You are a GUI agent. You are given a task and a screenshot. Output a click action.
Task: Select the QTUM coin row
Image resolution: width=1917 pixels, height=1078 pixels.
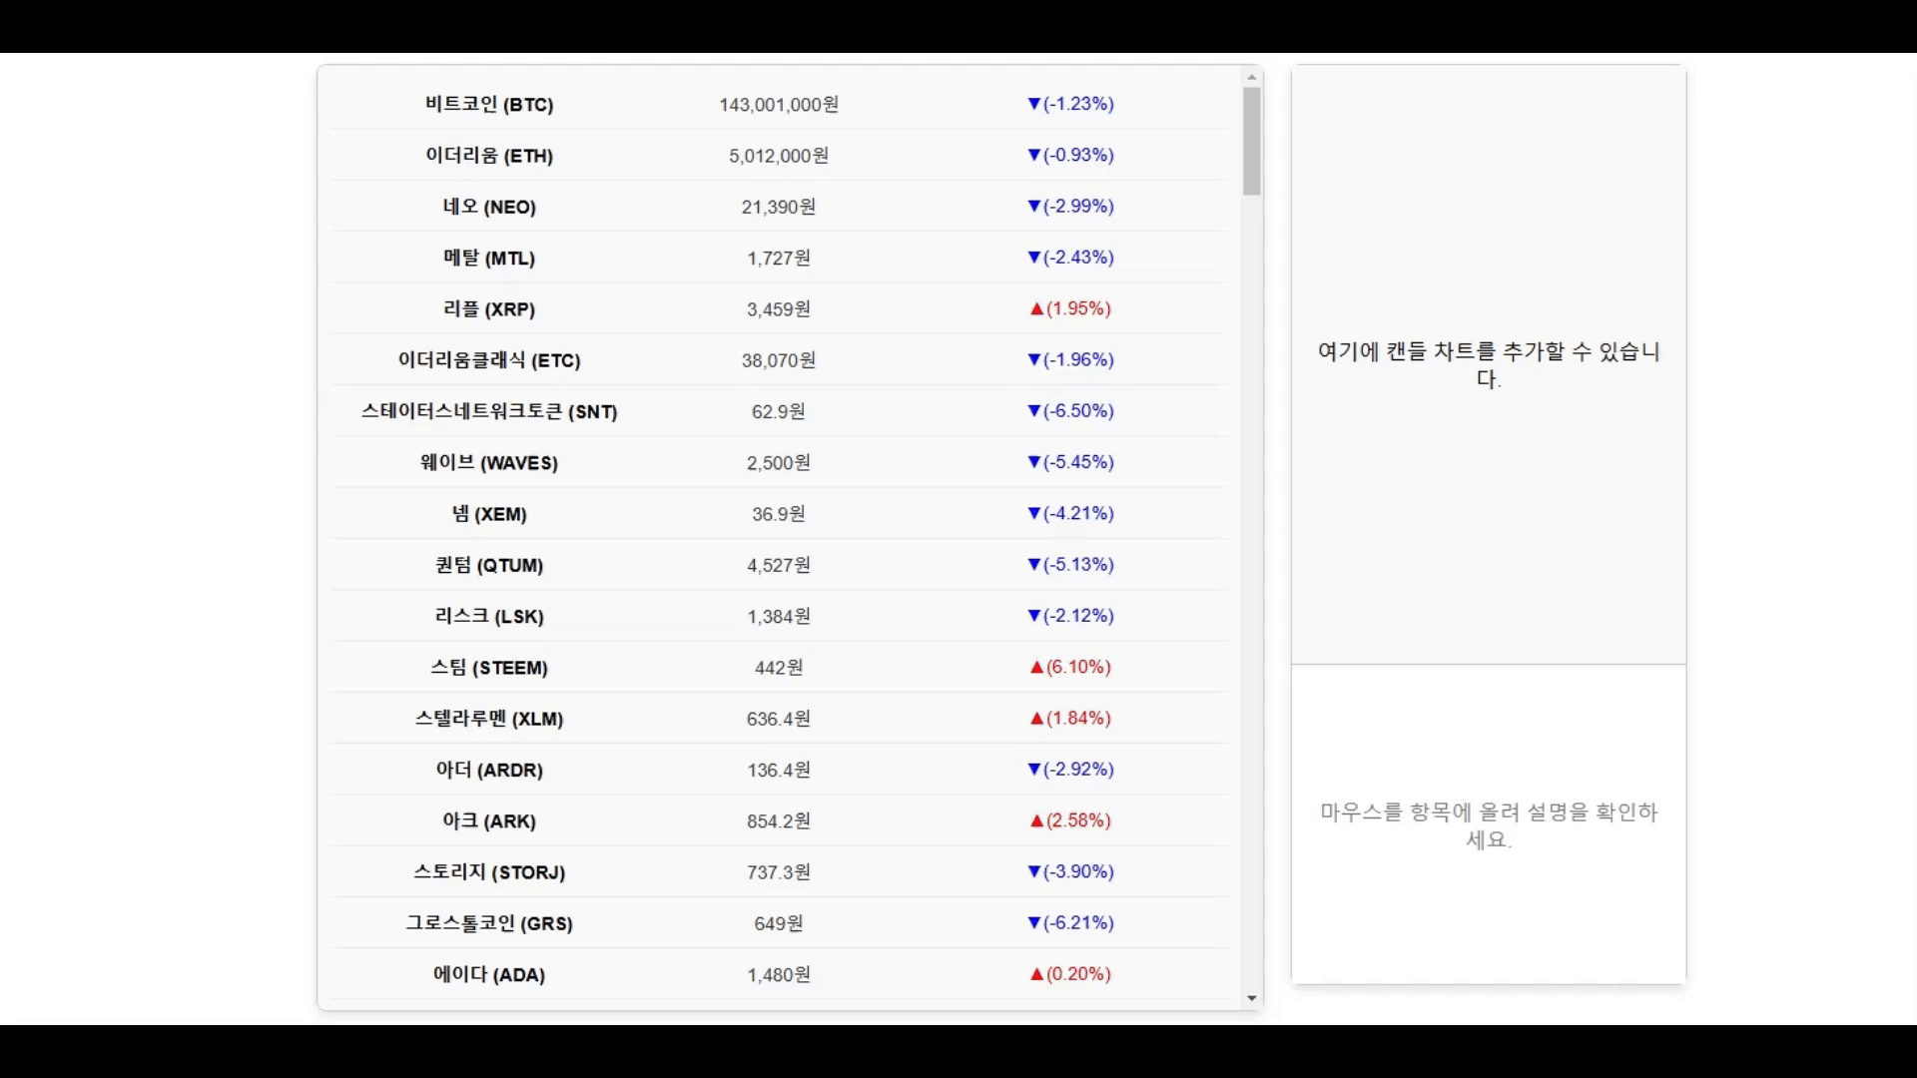click(488, 566)
